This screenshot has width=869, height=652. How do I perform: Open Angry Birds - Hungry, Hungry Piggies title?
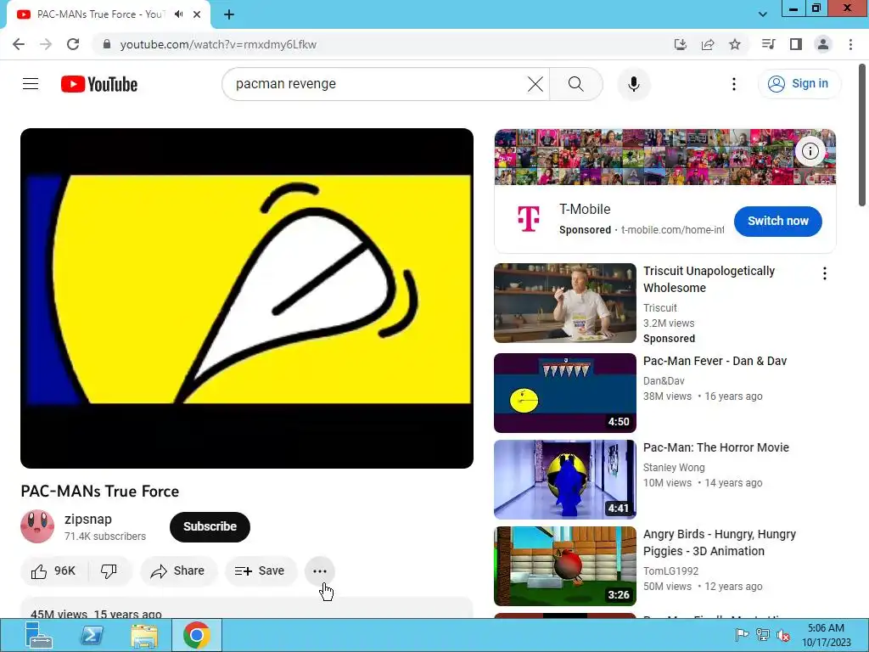720,542
